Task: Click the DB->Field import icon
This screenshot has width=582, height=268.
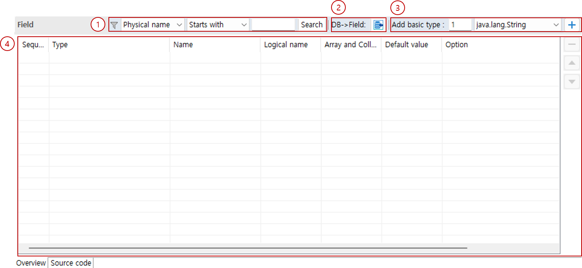Action: (x=378, y=25)
